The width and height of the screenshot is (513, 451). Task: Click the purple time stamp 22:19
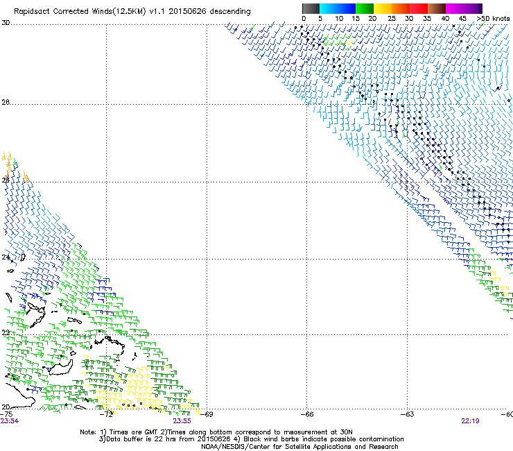click(x=471, y=421)
